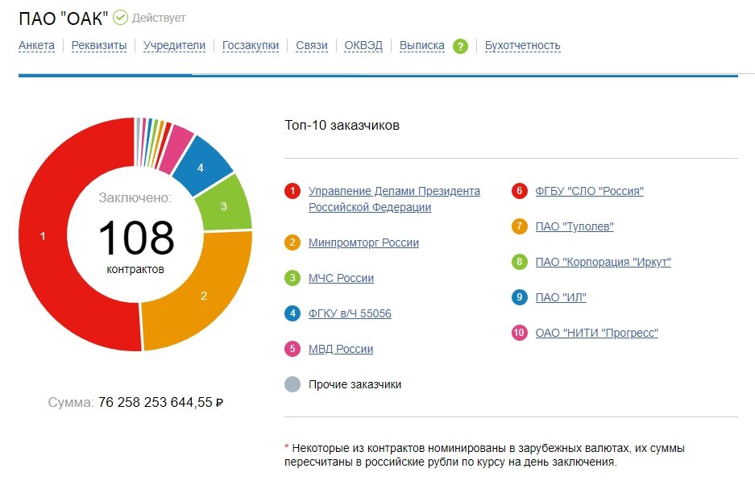The width and height of the screenshot is (755, 485).
Task: Click the 108 contracts count in the chart center
Action: (x=135, y=238)
